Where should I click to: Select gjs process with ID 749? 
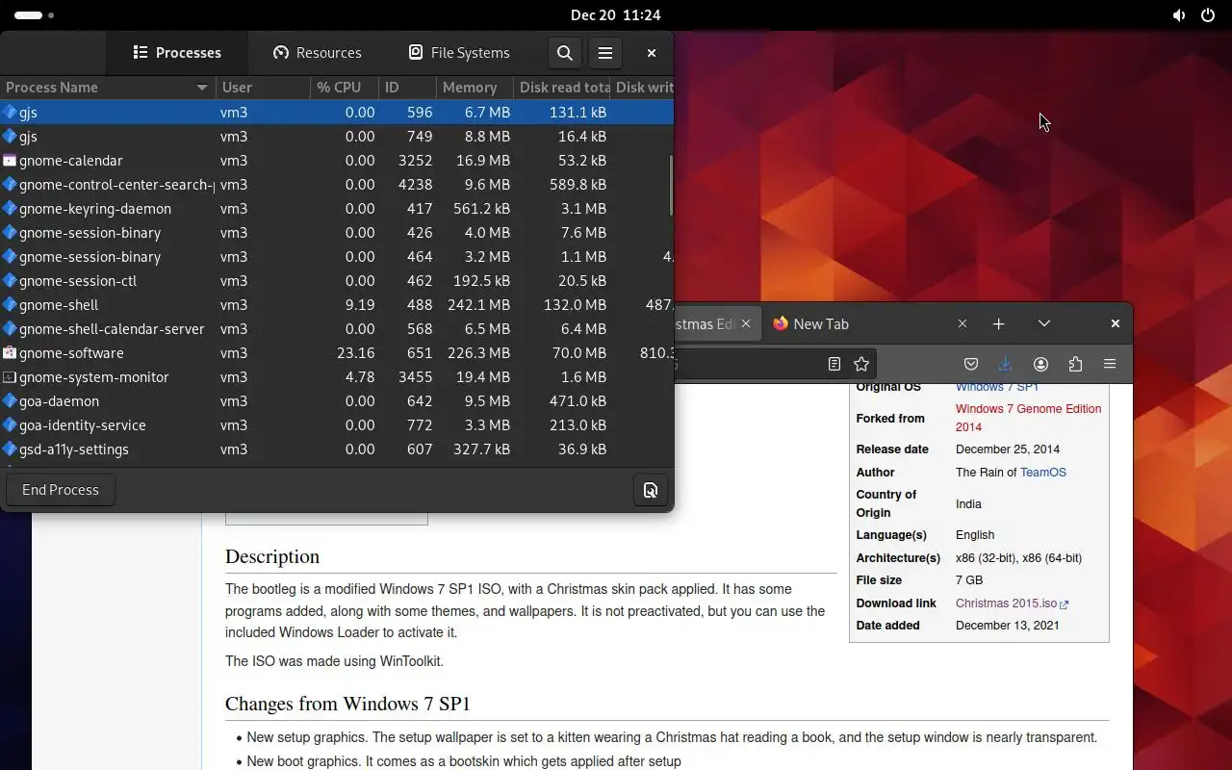pos(337,137)
